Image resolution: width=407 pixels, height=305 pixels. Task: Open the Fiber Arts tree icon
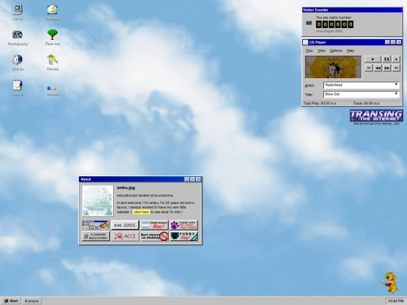coord(53,38)
